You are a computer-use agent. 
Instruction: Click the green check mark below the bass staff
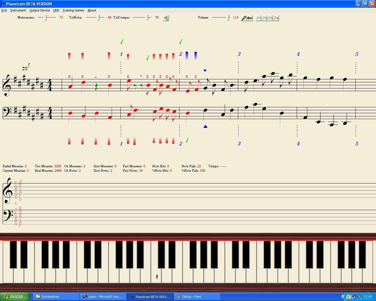[x=187, y=141]
